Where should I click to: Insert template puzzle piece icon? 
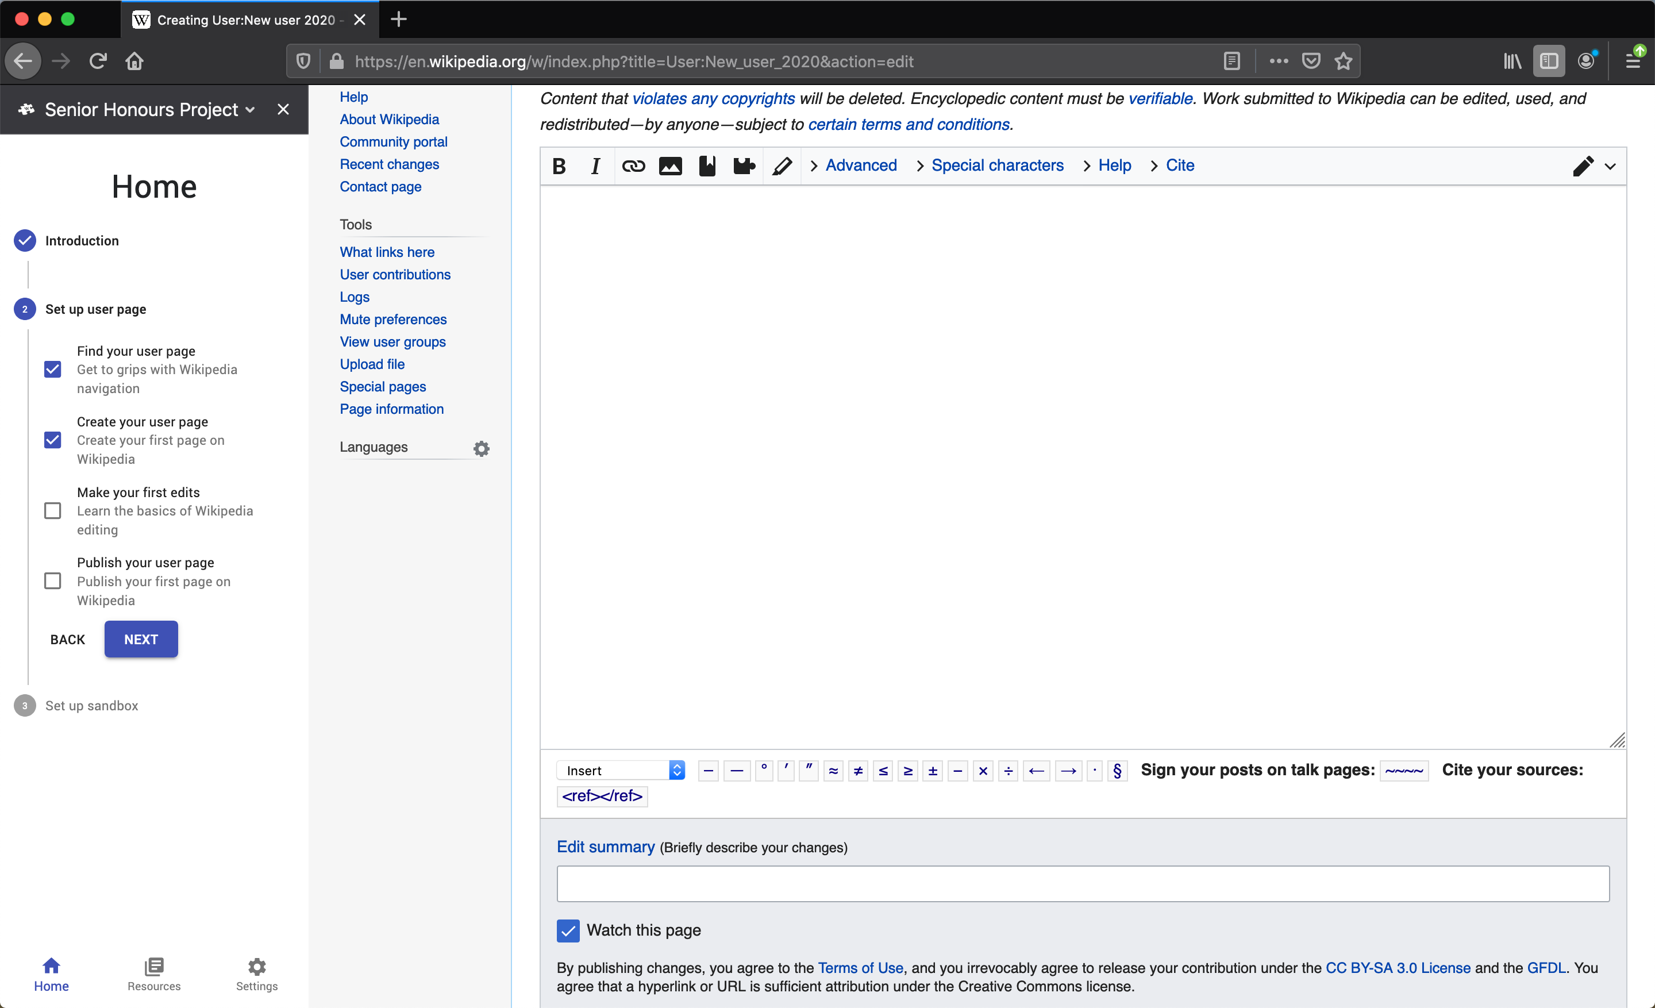744,166
